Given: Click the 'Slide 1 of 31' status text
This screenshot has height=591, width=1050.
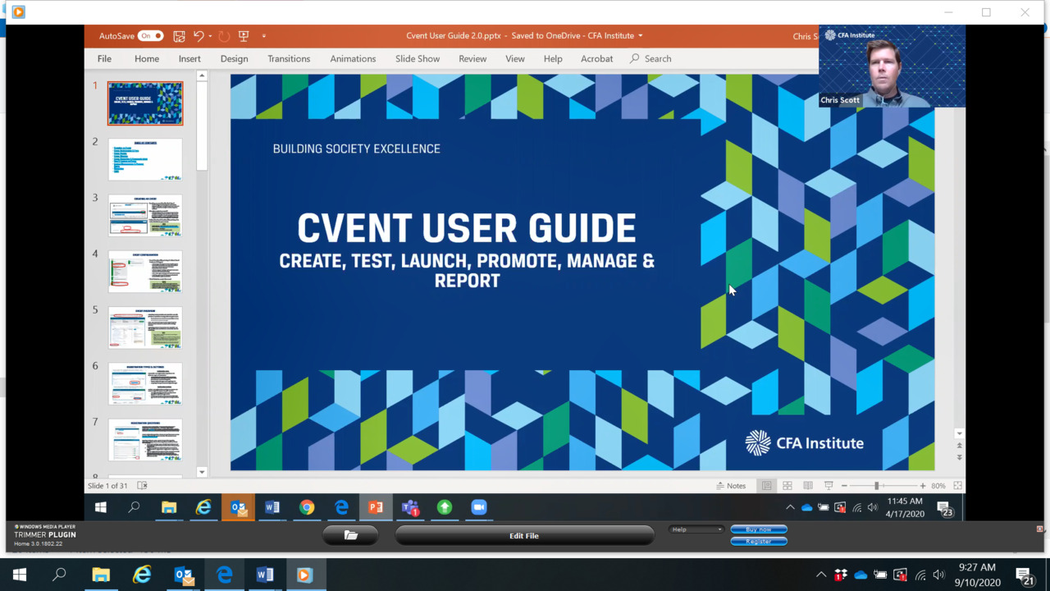Looking at the screenshot, I should tap(107, 486).
